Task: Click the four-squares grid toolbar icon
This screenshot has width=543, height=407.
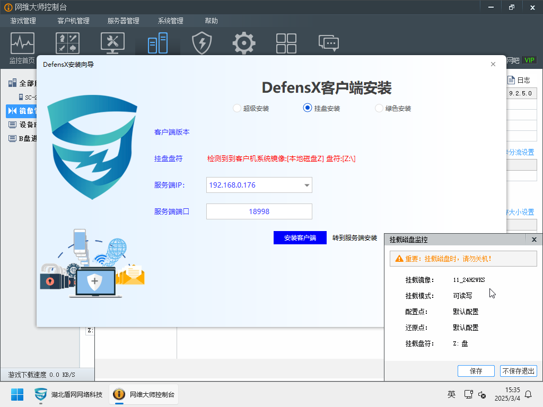Action: click(x=286, y=43)
